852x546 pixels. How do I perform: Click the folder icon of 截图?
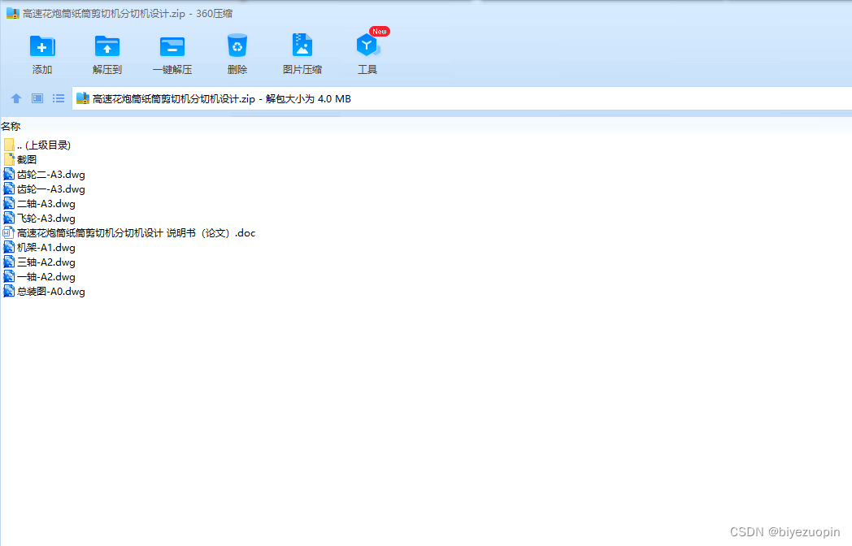pyautogui.click(x=9, y=160)
